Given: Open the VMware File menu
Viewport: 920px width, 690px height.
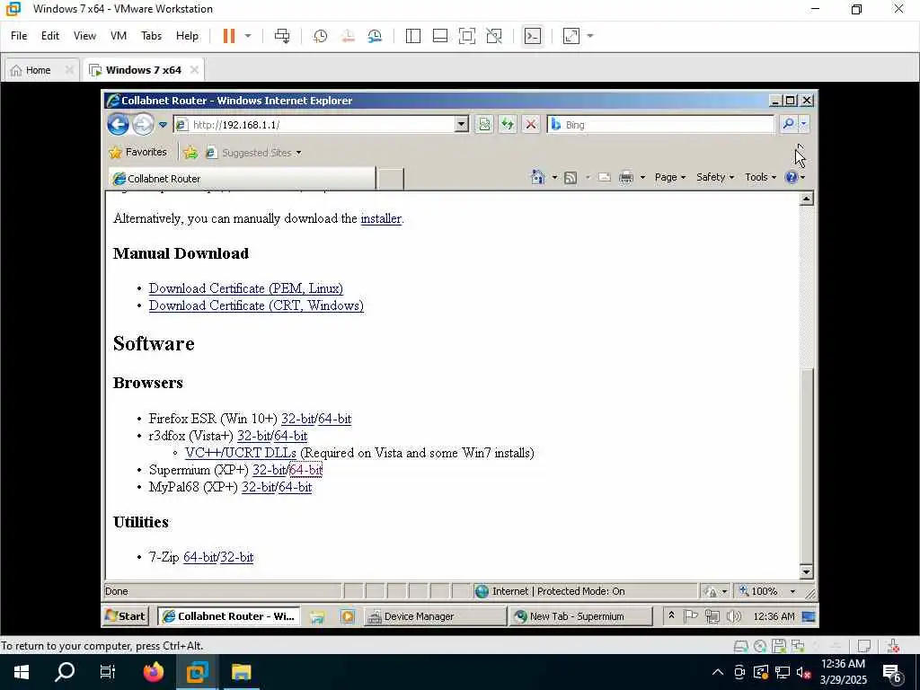Looking at the screenshot, I should (x=19, y=36).
